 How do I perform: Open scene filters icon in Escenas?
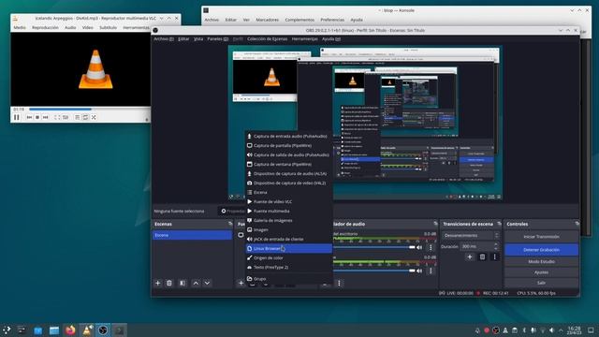click(183, 283)
